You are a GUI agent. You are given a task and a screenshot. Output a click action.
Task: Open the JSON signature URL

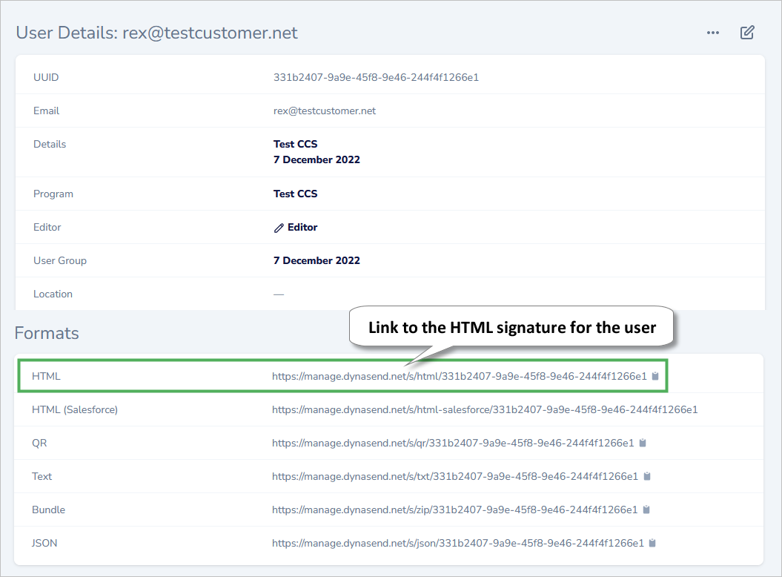457,543
